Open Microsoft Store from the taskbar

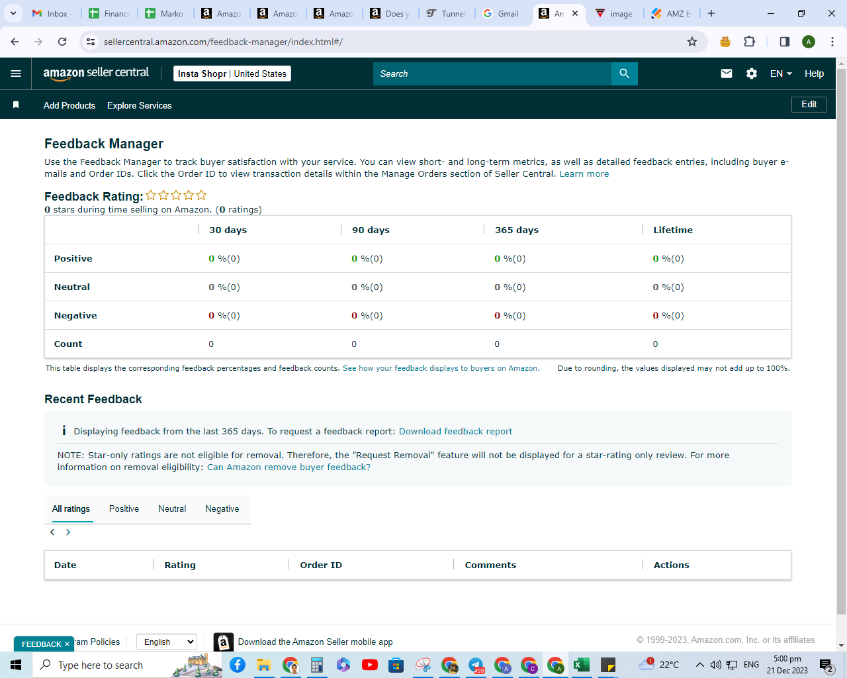pos(396,665)
